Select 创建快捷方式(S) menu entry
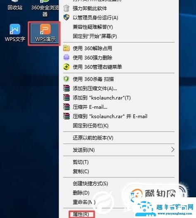The image size is (196, 218). coord(91,184)
